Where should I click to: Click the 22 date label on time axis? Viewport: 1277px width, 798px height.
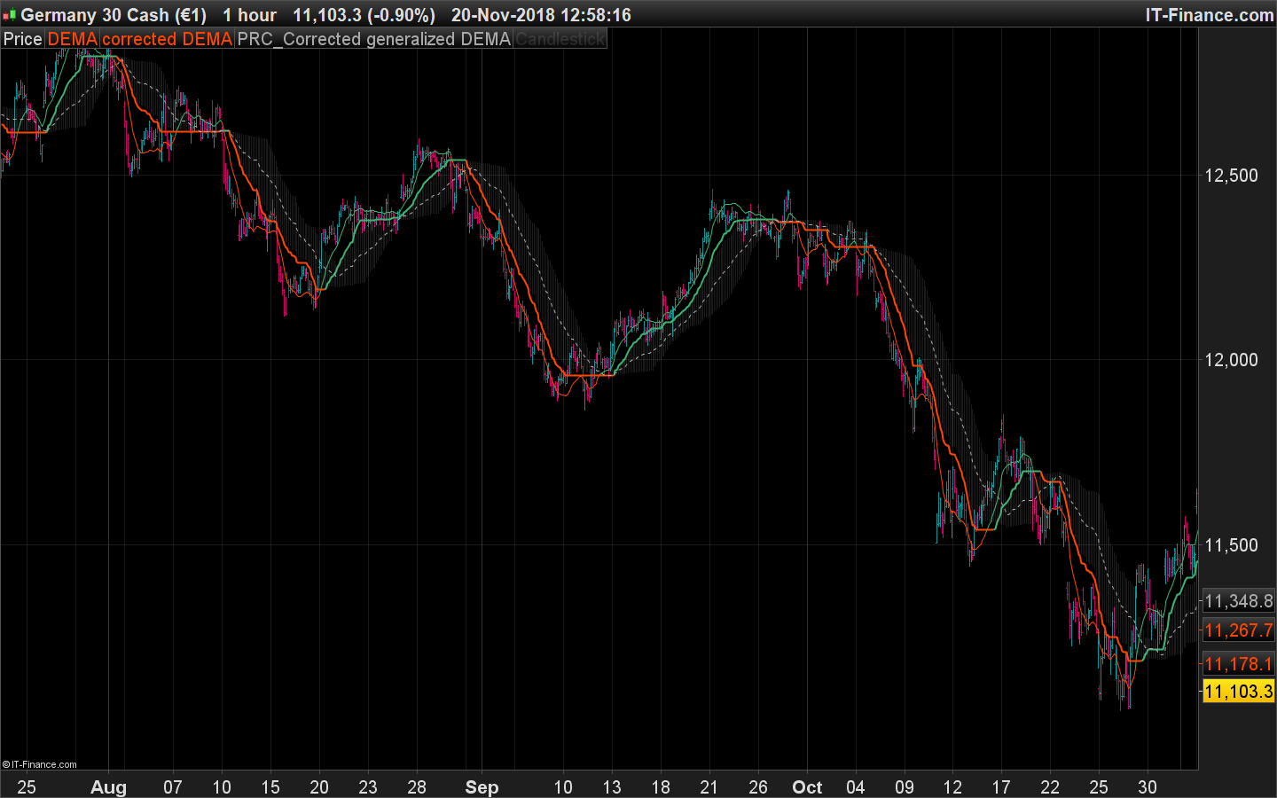[1050, 787]
